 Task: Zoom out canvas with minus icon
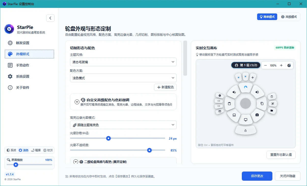(x=266, y=65)
